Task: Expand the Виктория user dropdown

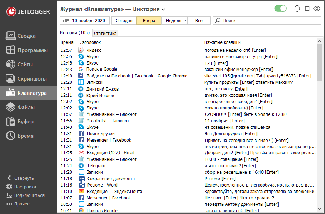Action: pos(163,9)
